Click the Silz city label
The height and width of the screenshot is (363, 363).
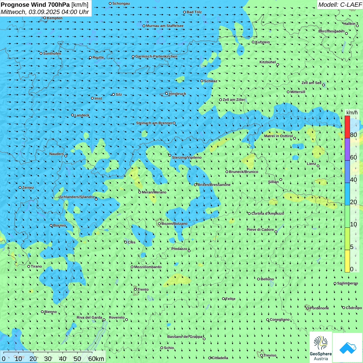coord(119,94)
